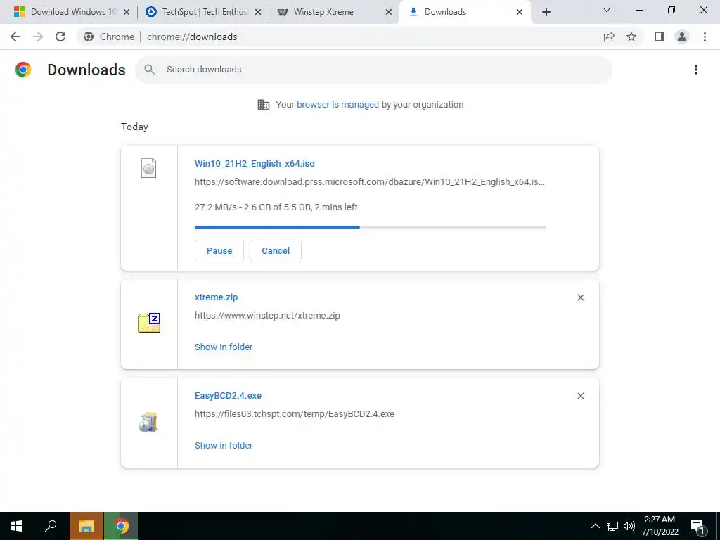Click the 27.2 MB/s download status text

276,207
